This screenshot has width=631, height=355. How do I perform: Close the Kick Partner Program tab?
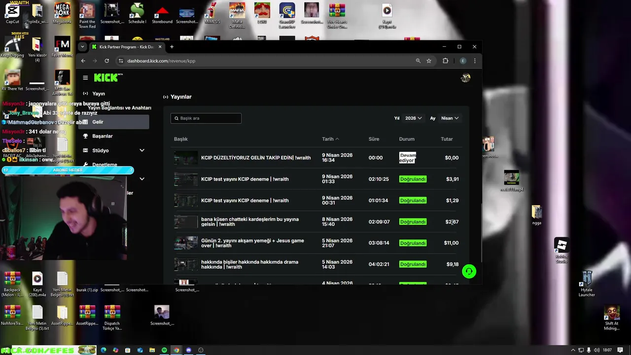[160, 47]
